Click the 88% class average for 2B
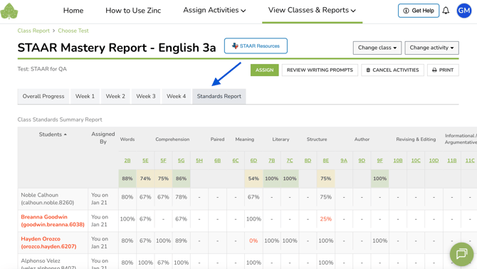The width and height of the screenshot is (477, 269). (x=127, y=179)
